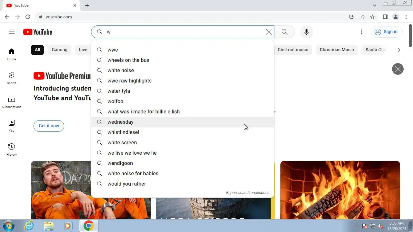
Task: Choose the 'white noise' suggestion
Action: click(x=183, y=70)
